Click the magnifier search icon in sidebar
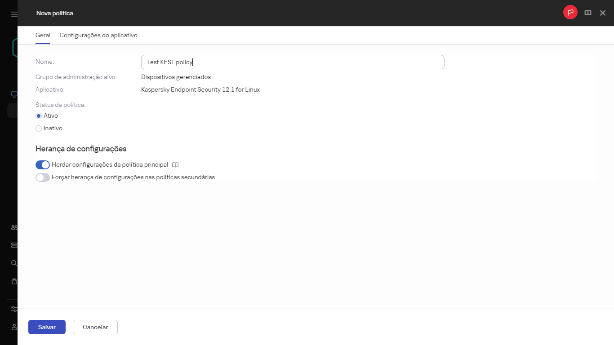Viewport: 614px width, 345px height. (x=14, y=263)
